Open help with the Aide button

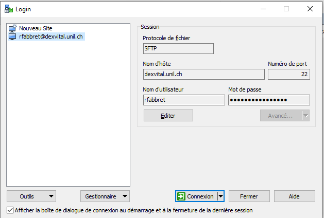click(x=294, y=196)
